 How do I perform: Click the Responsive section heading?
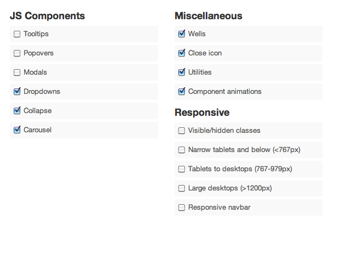[x=202, y=113]
